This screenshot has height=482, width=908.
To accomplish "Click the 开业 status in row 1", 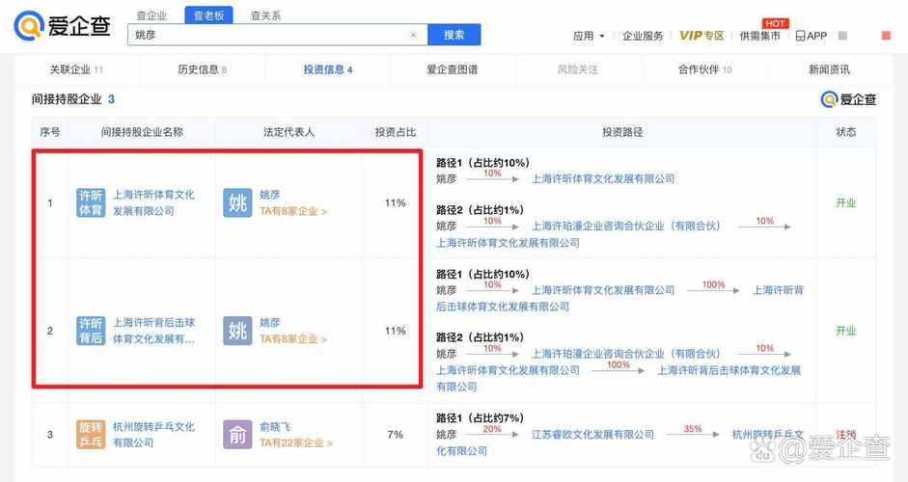I will coord(845,203).
